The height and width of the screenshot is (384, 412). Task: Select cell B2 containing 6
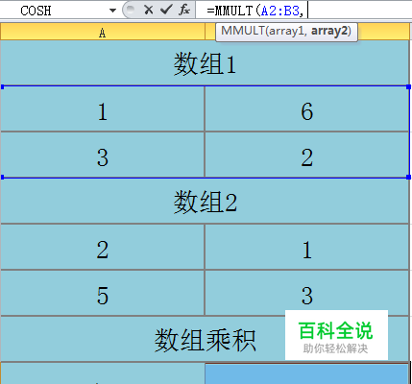tap(306, 108)
